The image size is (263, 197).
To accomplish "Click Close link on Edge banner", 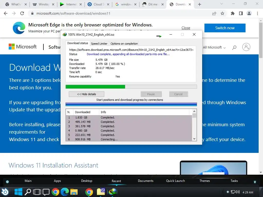I will pyautogui.click(x=186, y=28).
